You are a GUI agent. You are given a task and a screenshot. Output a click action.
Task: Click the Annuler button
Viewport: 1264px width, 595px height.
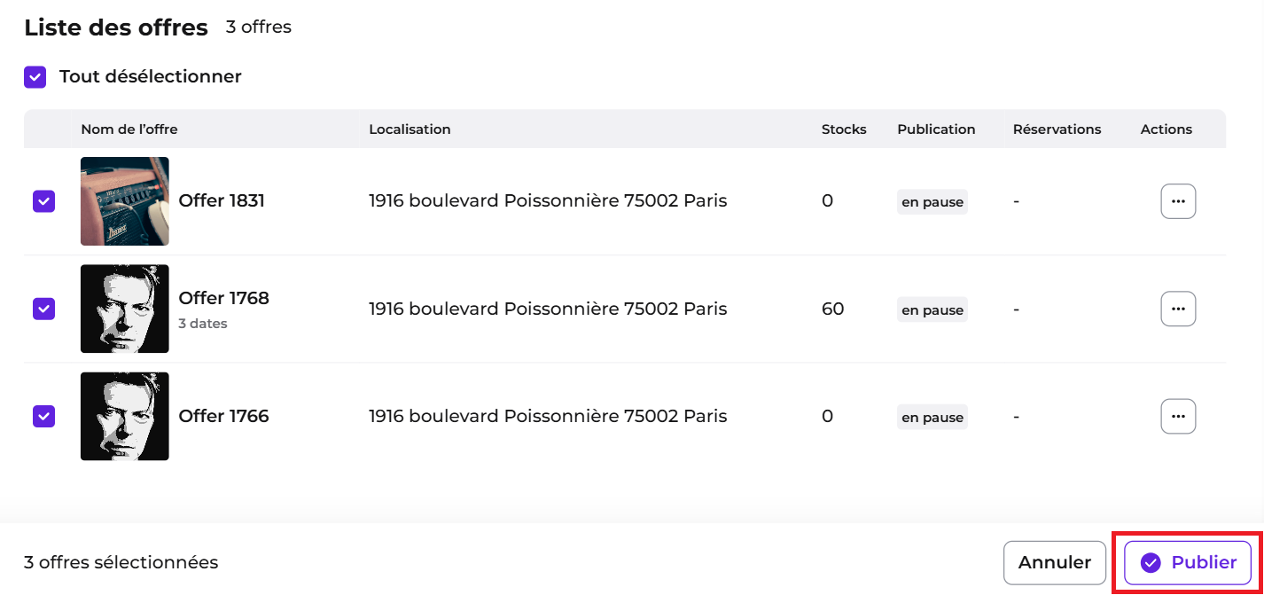[x=1055, y=562]
